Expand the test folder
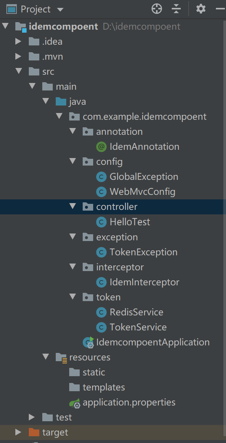Viewport: 226px width, 443px height. [x=32, y=417]
